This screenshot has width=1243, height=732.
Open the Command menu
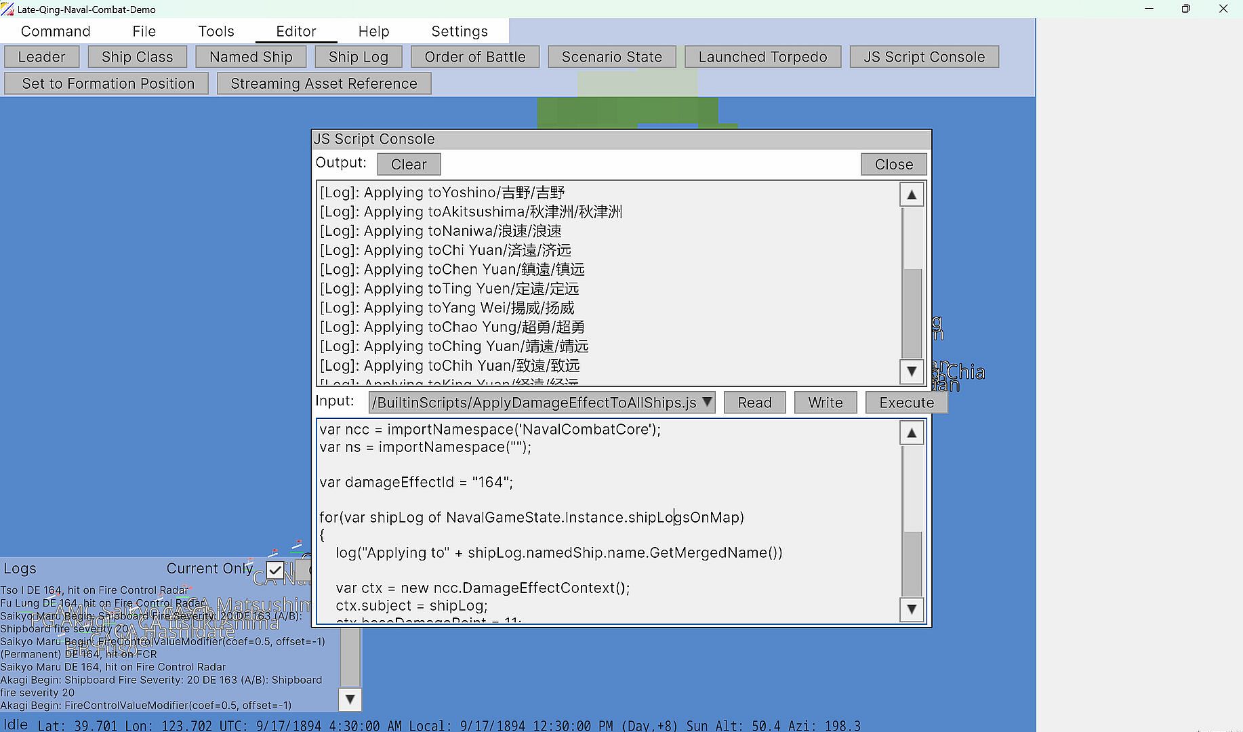[56, 31]
